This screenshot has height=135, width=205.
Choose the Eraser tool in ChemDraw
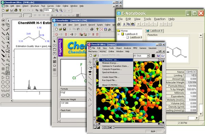[x=8, y=29]
